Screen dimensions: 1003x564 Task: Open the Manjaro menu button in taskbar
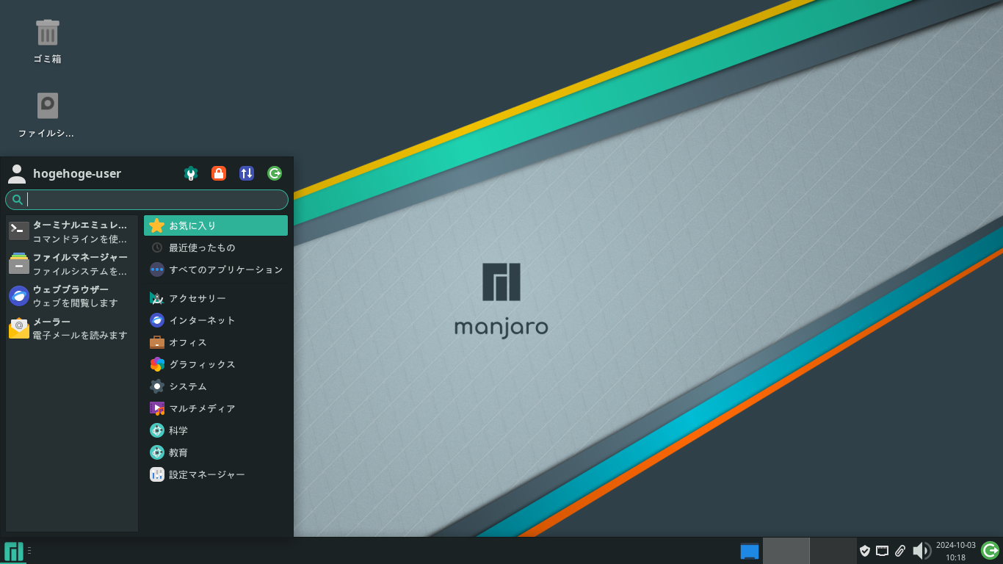pos(12,550)
